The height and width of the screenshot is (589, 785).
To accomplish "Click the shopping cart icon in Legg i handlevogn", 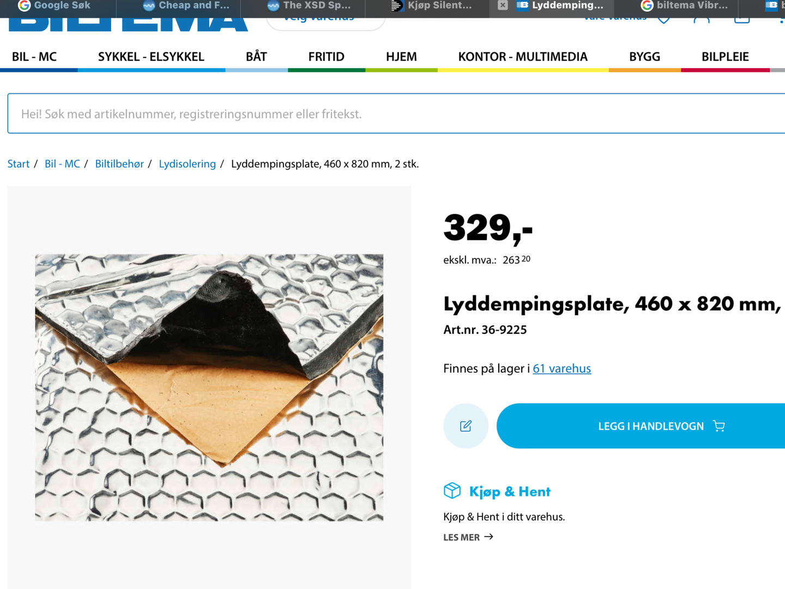I will [x=719, y=426].
